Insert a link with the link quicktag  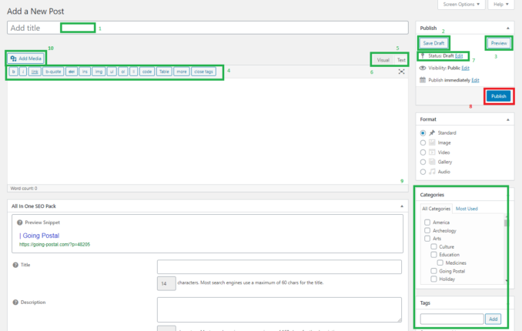click(35, 72)
